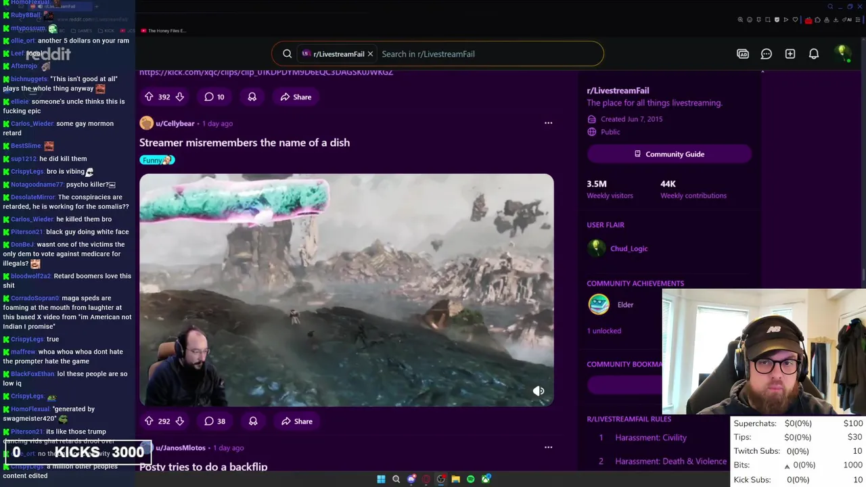This screenshot has width=866, height=487.
Task: Open Windows taskbar search
Action: [x=396, y=479]
